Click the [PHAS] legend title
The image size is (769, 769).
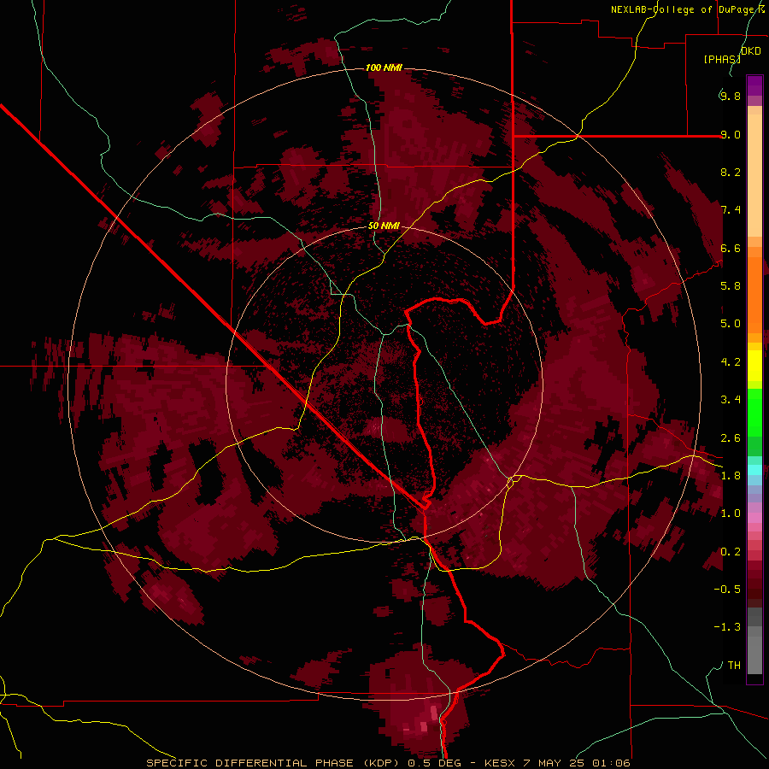coord(722,59)
